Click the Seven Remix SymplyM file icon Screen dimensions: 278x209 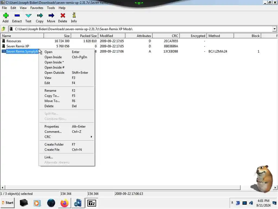[x=4, y=51]
